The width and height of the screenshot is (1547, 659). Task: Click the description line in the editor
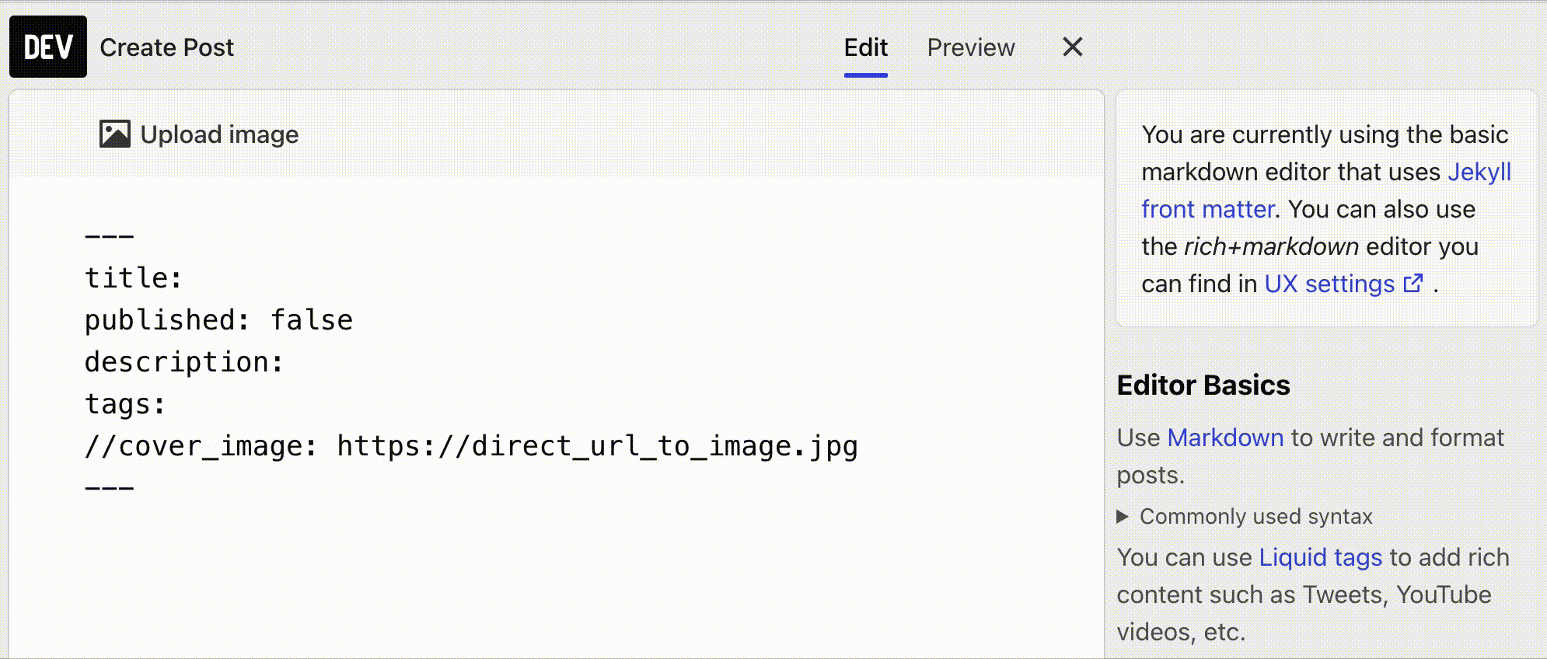click(x=184, y=361)
